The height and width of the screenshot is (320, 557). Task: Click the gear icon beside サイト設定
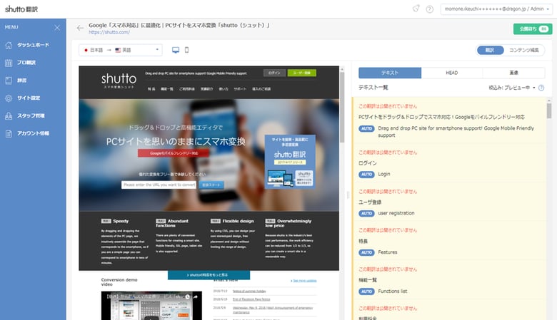(9, 98)
